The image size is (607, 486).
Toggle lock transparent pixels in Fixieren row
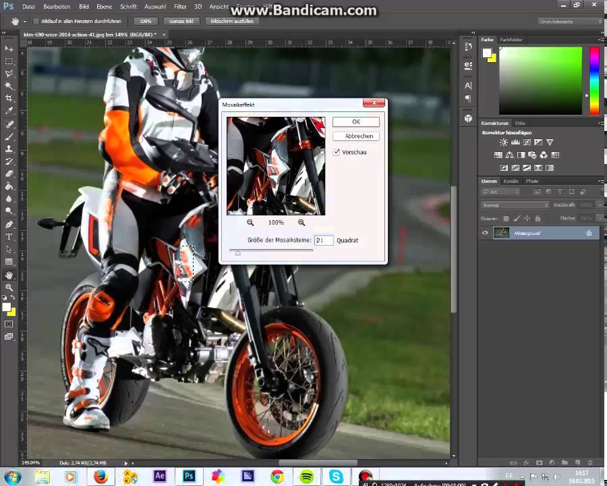pos(506,219)
